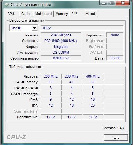Select the 2048 MBytes size field
The image size is (133, 145).
pyautogui.click(x=61, y=35)
